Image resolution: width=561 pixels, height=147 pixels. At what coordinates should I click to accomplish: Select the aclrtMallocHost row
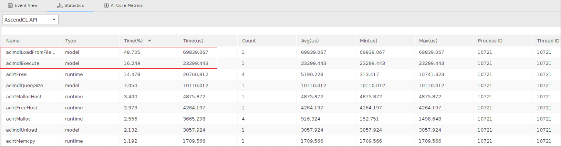280,97
